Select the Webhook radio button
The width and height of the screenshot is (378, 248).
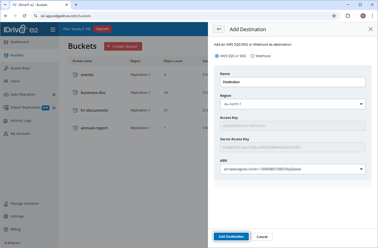click(253, 56)
